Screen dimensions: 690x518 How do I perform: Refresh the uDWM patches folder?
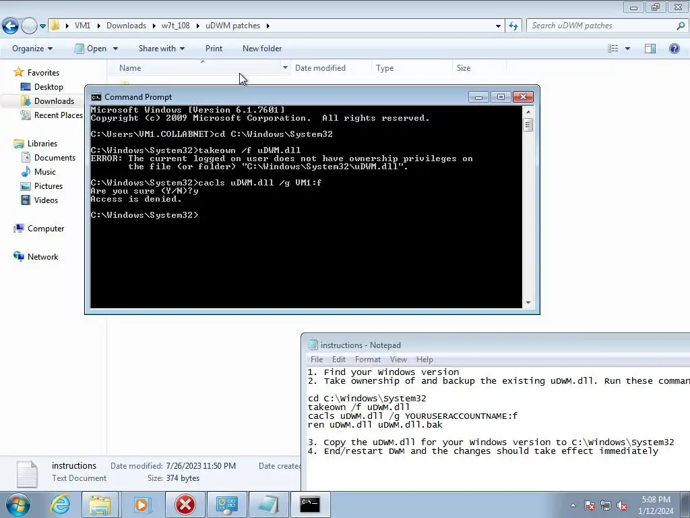pos(513,26)
